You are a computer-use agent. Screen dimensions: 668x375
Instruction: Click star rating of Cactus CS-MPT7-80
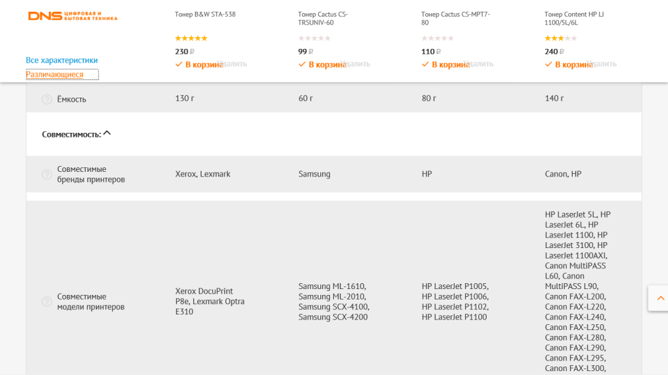[x=438, y=38]
